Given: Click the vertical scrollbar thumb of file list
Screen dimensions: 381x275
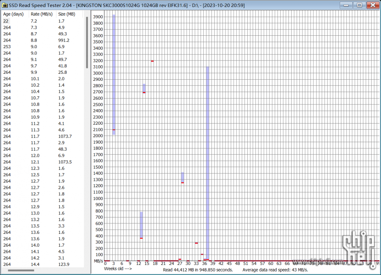Looking at the screenshot, I should [x=87, y=42].
